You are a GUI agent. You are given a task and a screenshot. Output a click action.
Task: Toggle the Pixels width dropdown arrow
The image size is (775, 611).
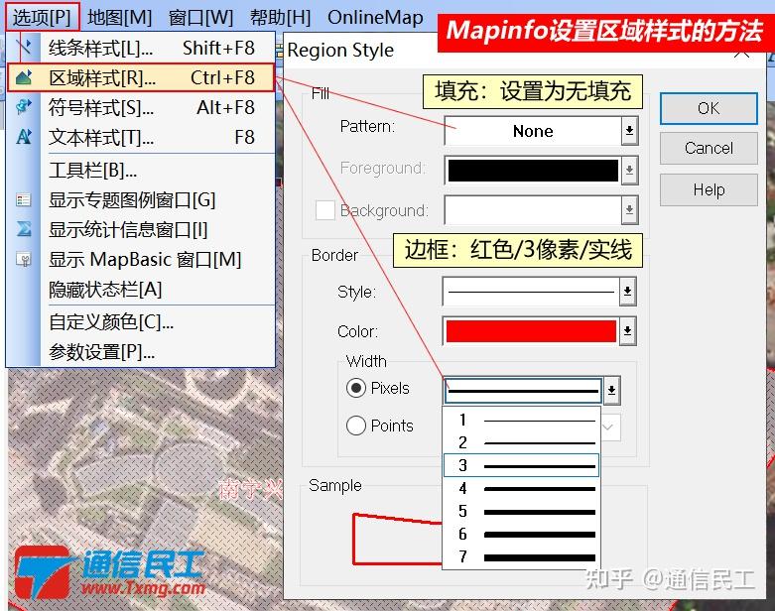pyautogui.click(x=611, y=391)
